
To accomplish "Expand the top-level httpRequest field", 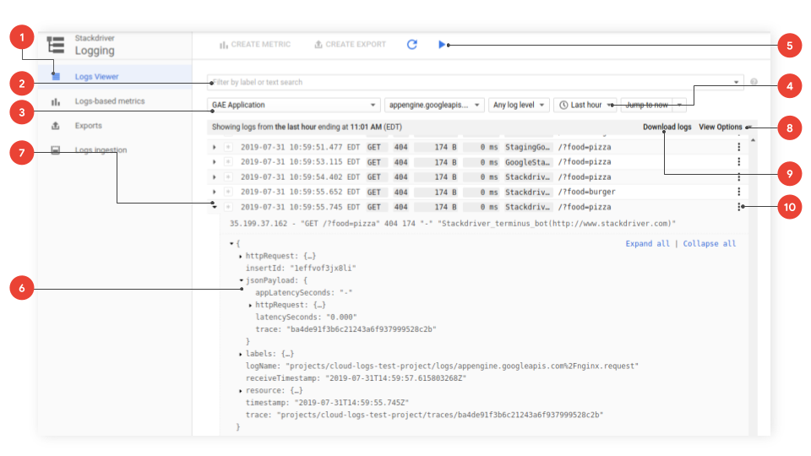I will coord(241,256).
